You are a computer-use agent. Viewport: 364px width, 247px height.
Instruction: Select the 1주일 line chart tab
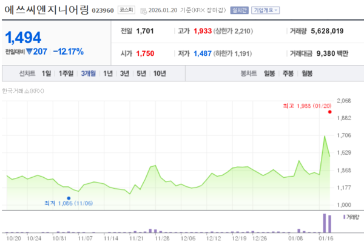coord(66,73)
